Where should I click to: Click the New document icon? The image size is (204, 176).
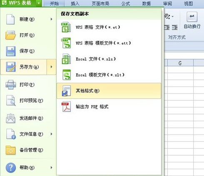tap(10, 19)
